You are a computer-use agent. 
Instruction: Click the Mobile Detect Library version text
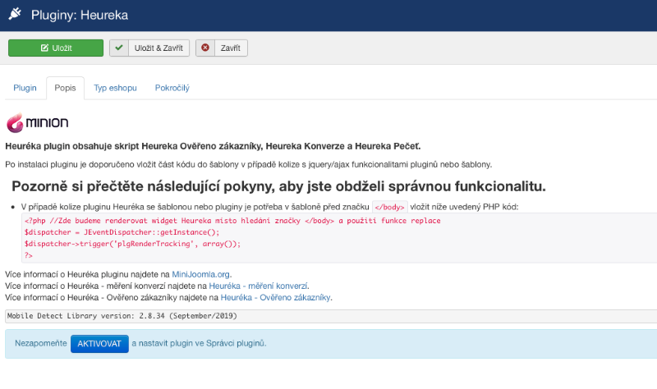click(122, 316)
